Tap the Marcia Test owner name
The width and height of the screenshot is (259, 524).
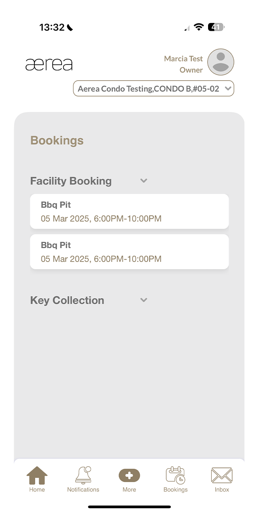pyautogui.click(x=183, y=58)
